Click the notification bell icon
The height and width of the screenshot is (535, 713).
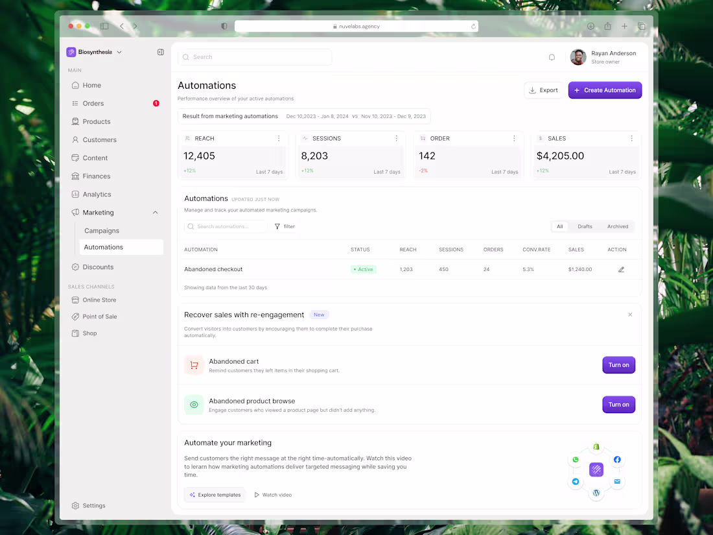coord(552,57)
